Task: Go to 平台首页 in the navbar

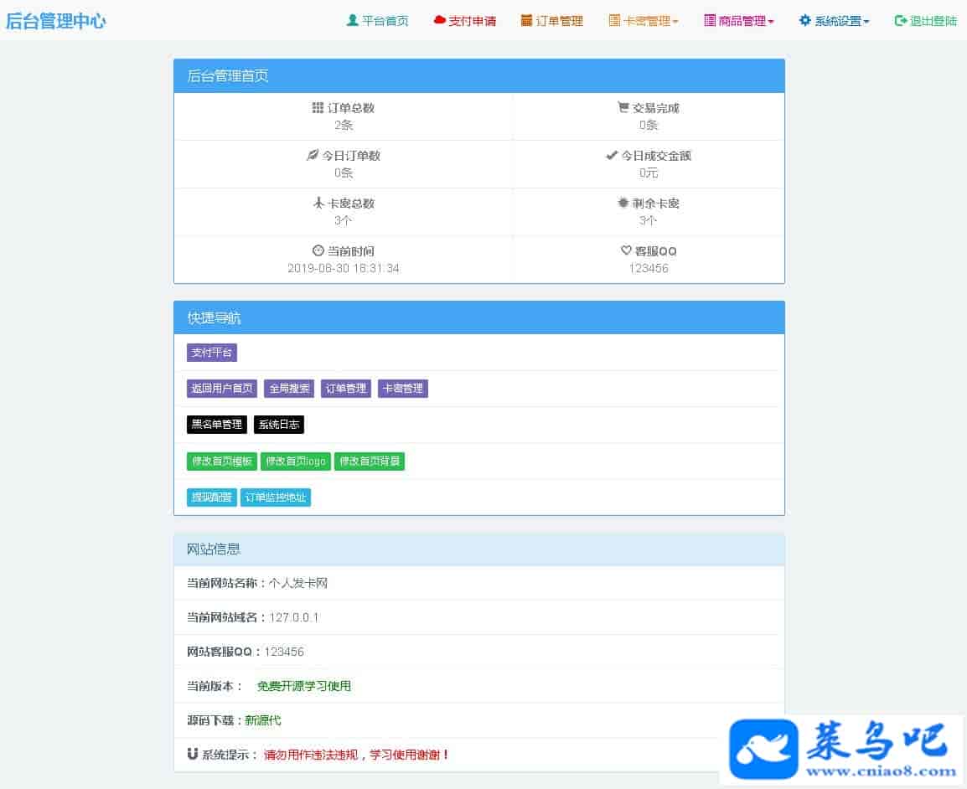Action: (x=385, y=21)
